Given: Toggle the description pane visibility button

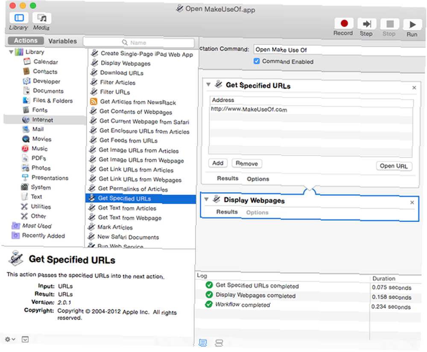Looking at the screenshot, I should [25, 339].
